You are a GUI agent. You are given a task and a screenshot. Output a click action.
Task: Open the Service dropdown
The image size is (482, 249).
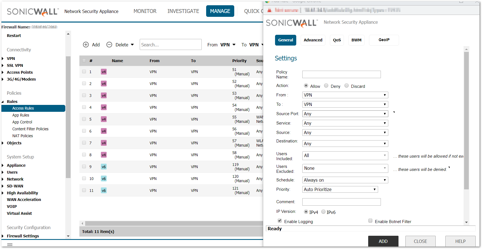pyautogui.click(x=345, y=123)
